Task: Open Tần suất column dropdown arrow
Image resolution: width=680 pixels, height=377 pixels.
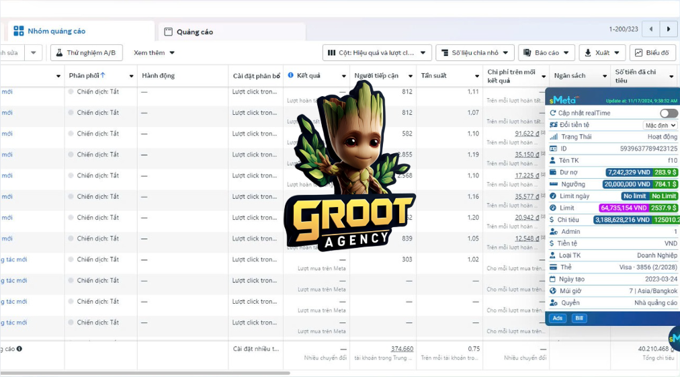Action: tap(476, 76)
